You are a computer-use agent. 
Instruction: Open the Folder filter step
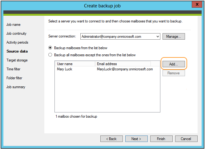[x=14, y=78]
